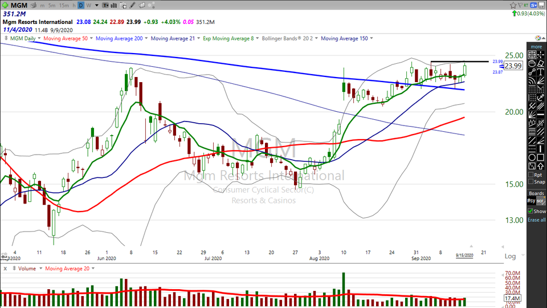Select the Fibonacci arcs tool
The height and width of the screenshot is (308, 547).
532,80
